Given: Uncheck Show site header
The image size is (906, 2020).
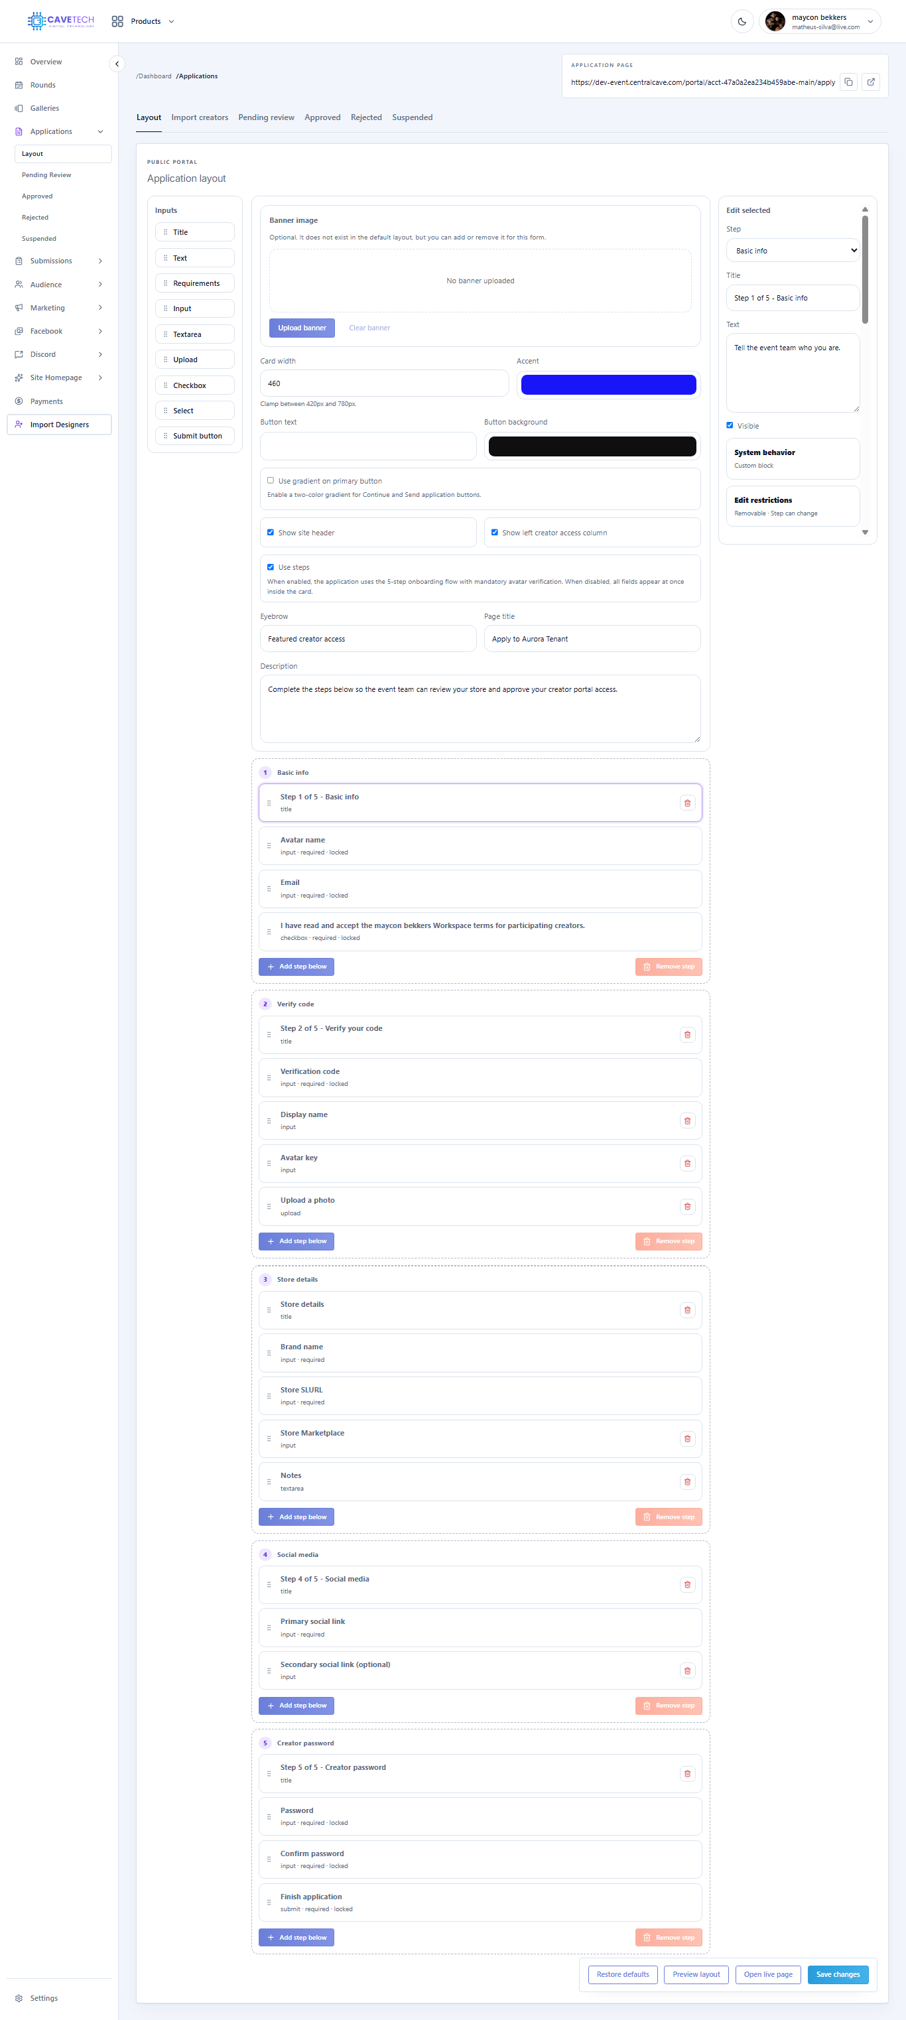Looking at the screenshot, I should [271, 533].
